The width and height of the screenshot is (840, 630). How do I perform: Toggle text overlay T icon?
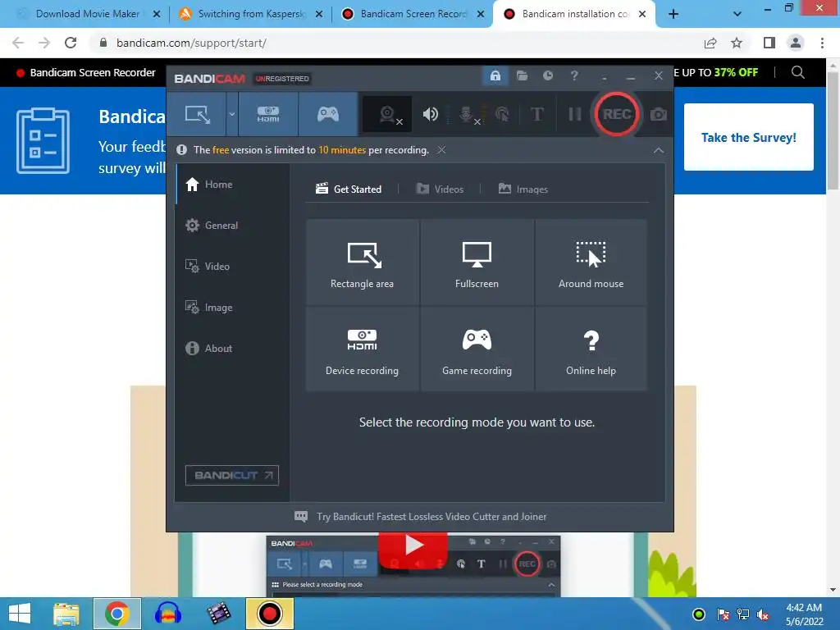536,114
